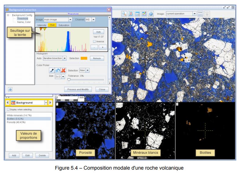This screenshot has width=239, height=176.
Task: Select 'Name, Color' in the config tree
Action: tap(24, 22)
